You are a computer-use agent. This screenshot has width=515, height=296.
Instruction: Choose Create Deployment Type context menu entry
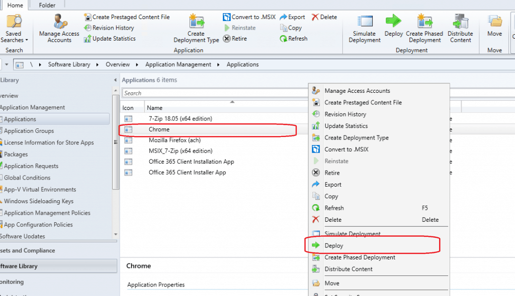(357, 137)
